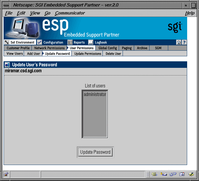Open the Edit menu

coord(21,13)
